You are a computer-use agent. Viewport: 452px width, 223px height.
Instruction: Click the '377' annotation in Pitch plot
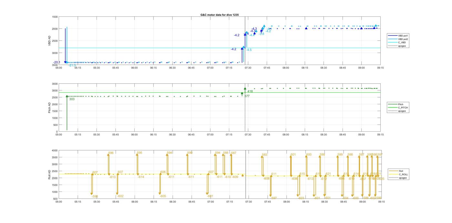[247, 96]
